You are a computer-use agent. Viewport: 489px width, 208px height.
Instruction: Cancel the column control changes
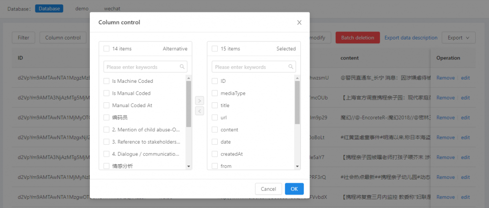(268, 189)
